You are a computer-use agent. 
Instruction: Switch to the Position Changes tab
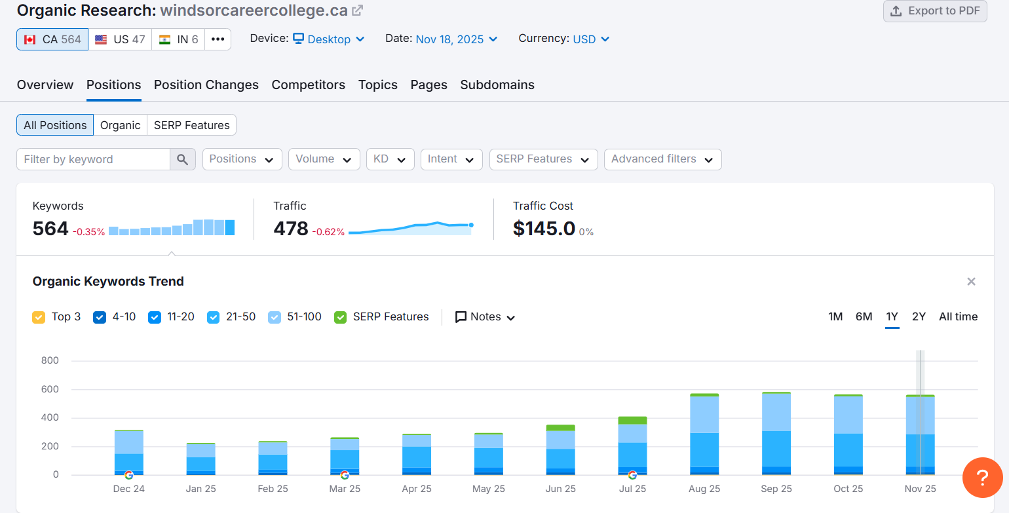coord(206,85)
